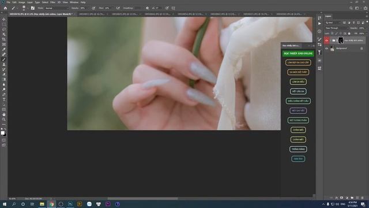Open the Actions panel play icon
Image resolution: width=369 pixels, height=208 pixels.
(319, 24)
